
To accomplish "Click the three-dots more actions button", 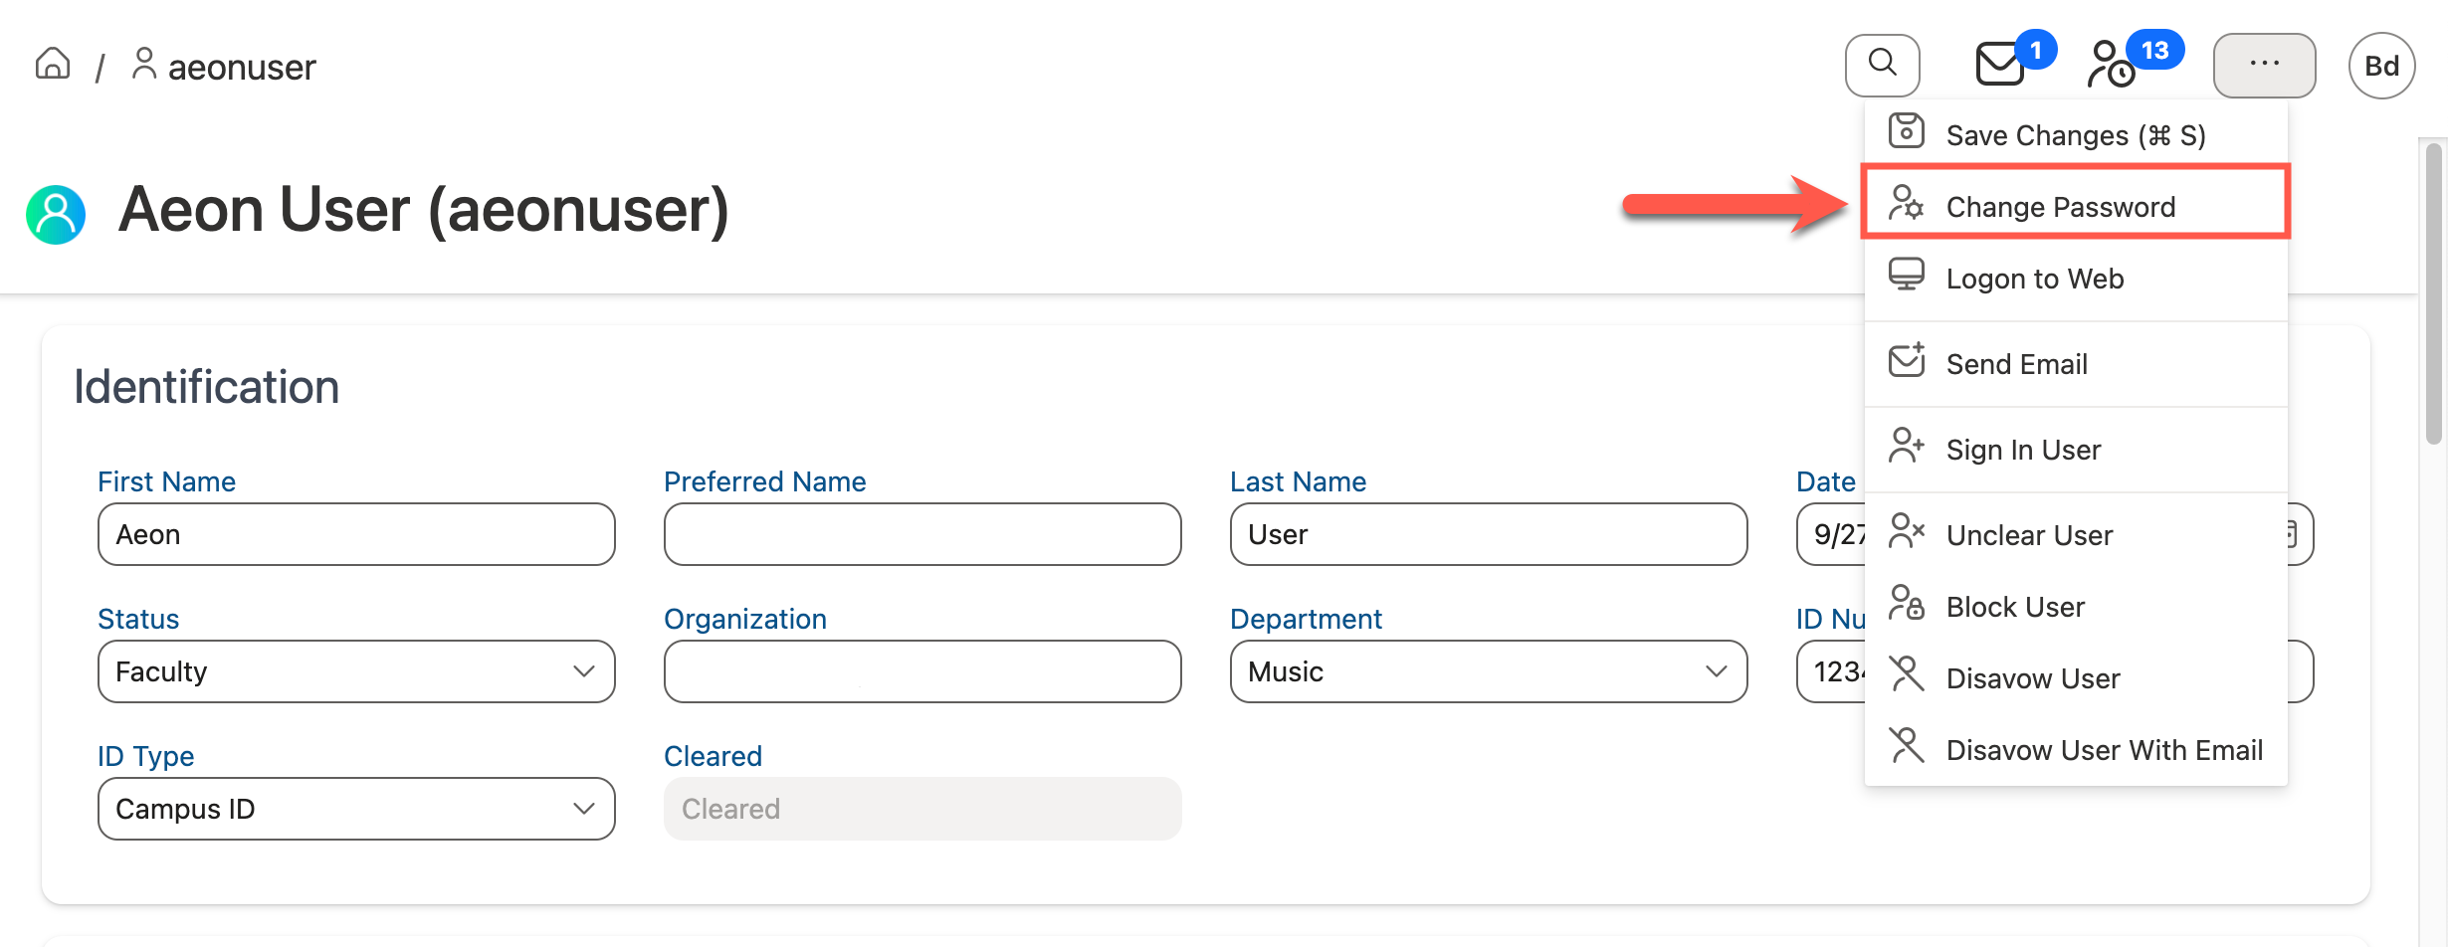I will point(2264,65).
